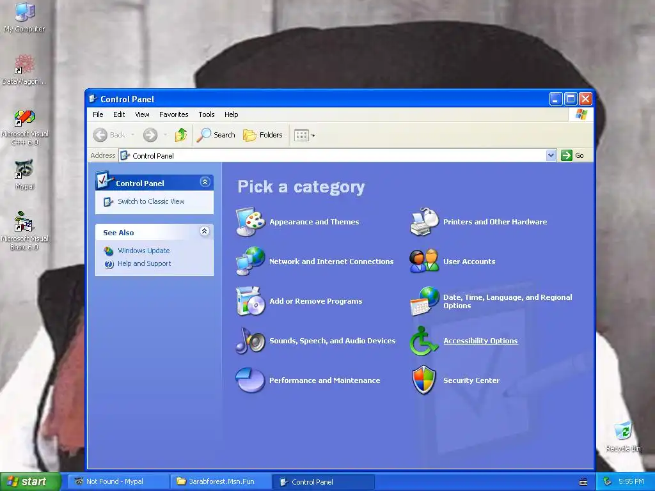Click the Control Panel taskbar button

(x=323, y=481)
